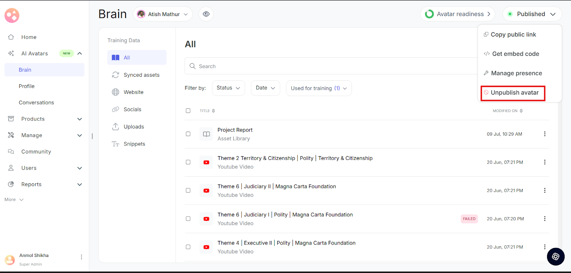Open the Status filter dropdown

click(228, 88)
